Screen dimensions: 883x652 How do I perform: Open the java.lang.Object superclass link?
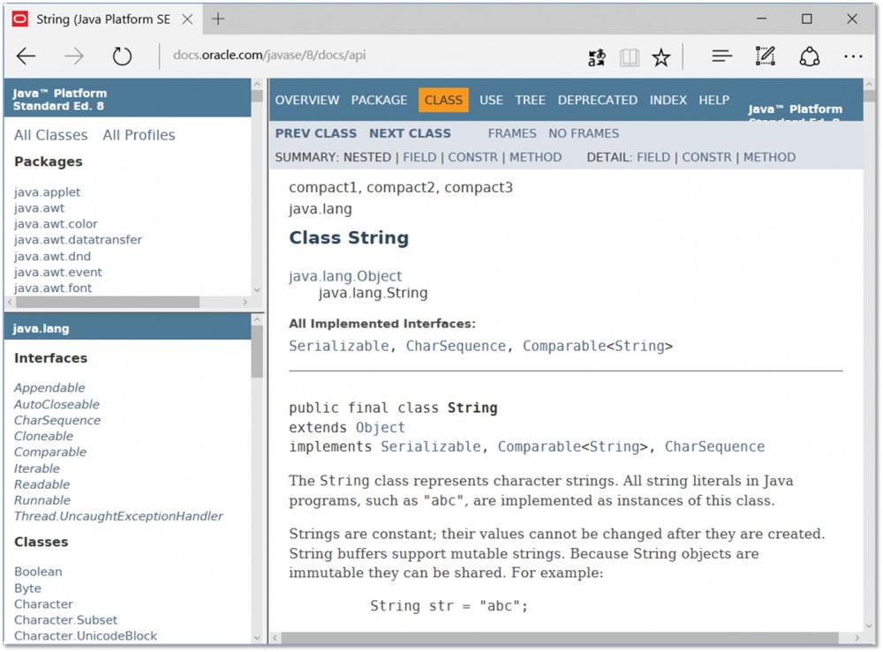click(x=345, y=276)
